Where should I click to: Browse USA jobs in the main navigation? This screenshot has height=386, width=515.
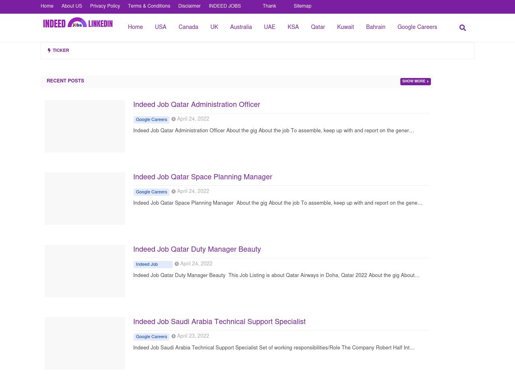pyautogui.click(x=161, y=27)
